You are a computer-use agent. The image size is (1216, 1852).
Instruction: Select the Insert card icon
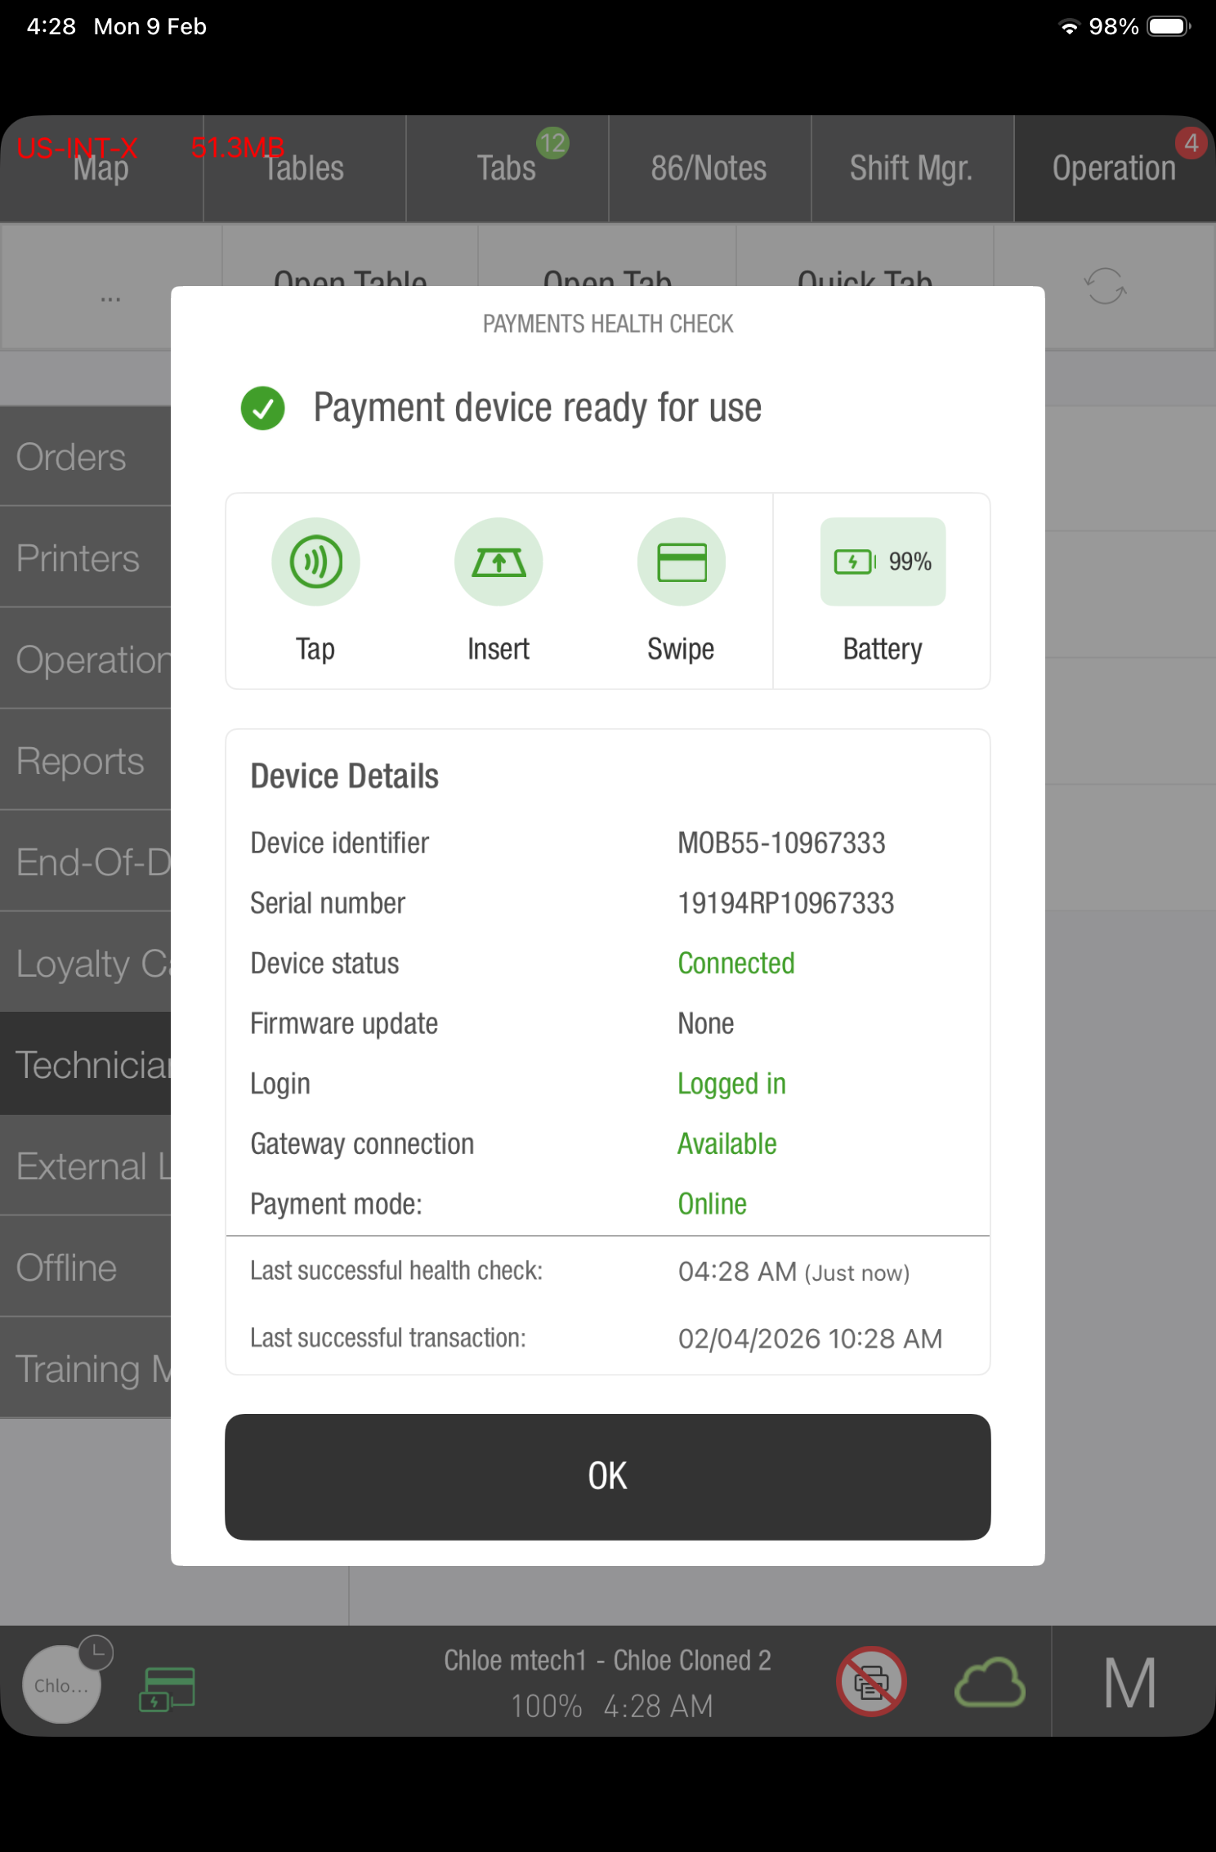tap(498, 562)
